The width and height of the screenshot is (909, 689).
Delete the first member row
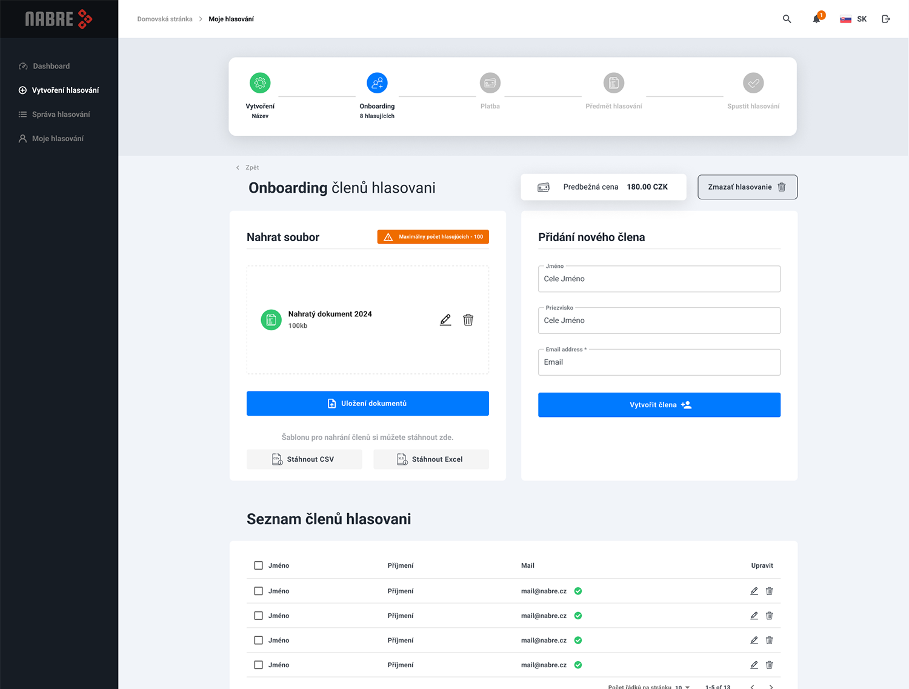(x=769, y=591)
